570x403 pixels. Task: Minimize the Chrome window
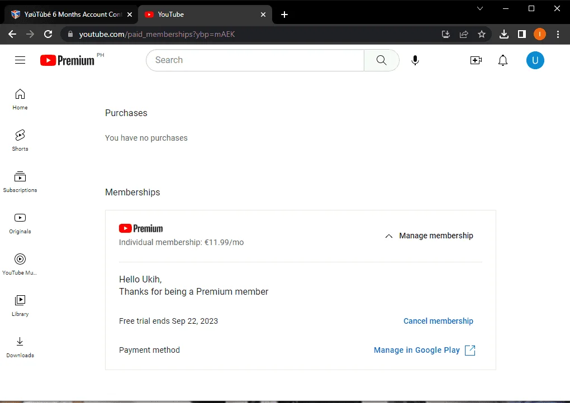point(506,8)
